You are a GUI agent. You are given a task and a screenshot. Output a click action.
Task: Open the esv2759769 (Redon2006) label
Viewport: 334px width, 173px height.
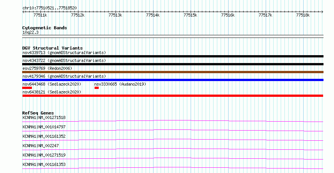click(x=47, y=68)
